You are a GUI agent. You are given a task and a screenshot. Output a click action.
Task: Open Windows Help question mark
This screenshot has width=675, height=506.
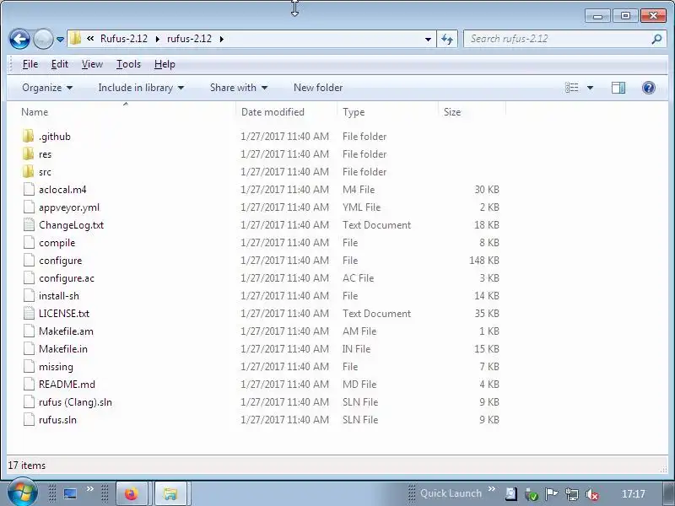pyautogui.click(x=648, y=88)
